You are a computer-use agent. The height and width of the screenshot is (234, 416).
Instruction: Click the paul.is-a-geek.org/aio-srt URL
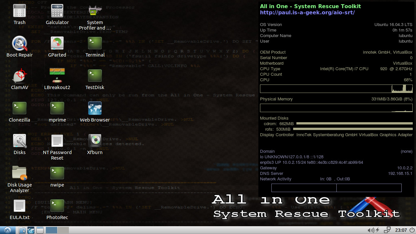click(x=307, y=12)
